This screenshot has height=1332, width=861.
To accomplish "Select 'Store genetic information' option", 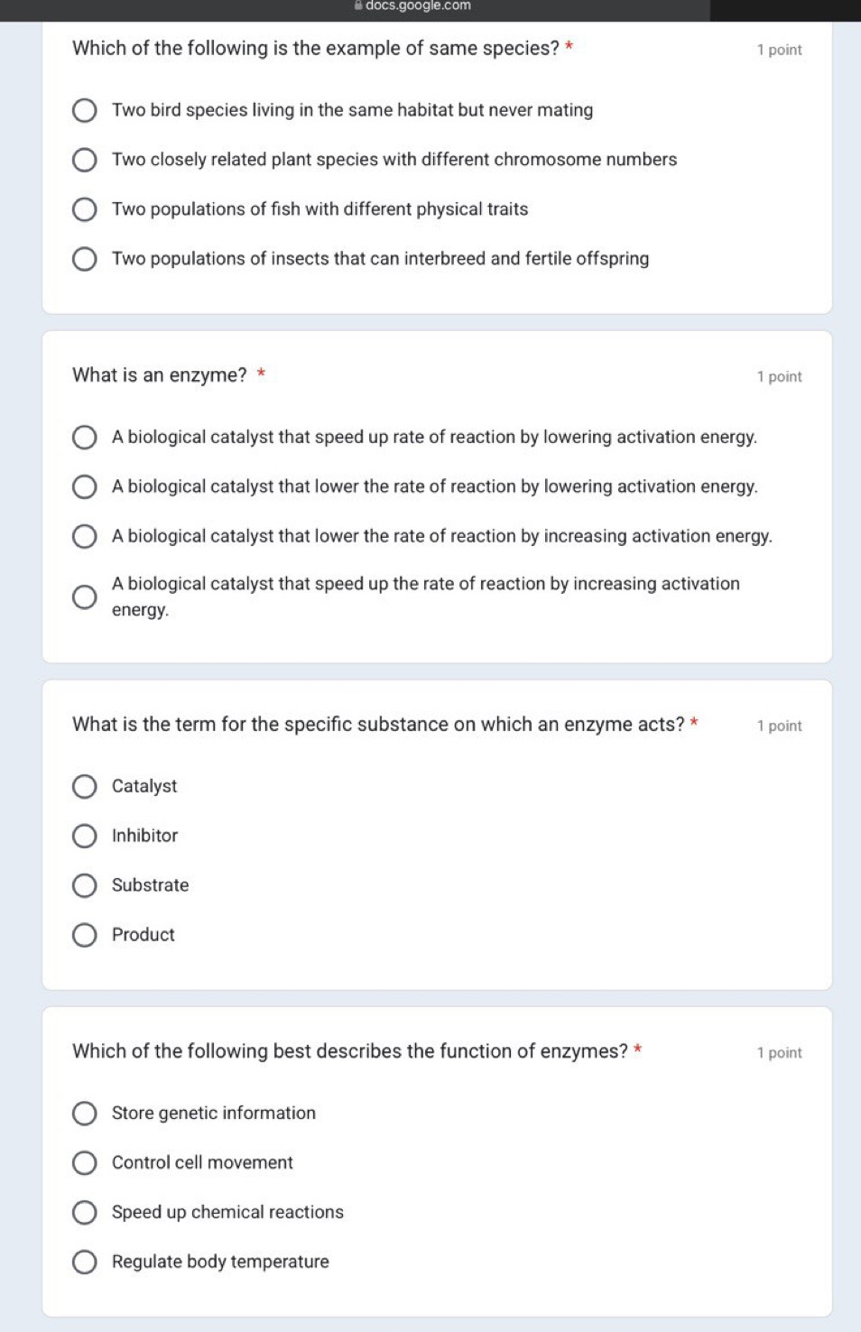I will pos(84,1114).
